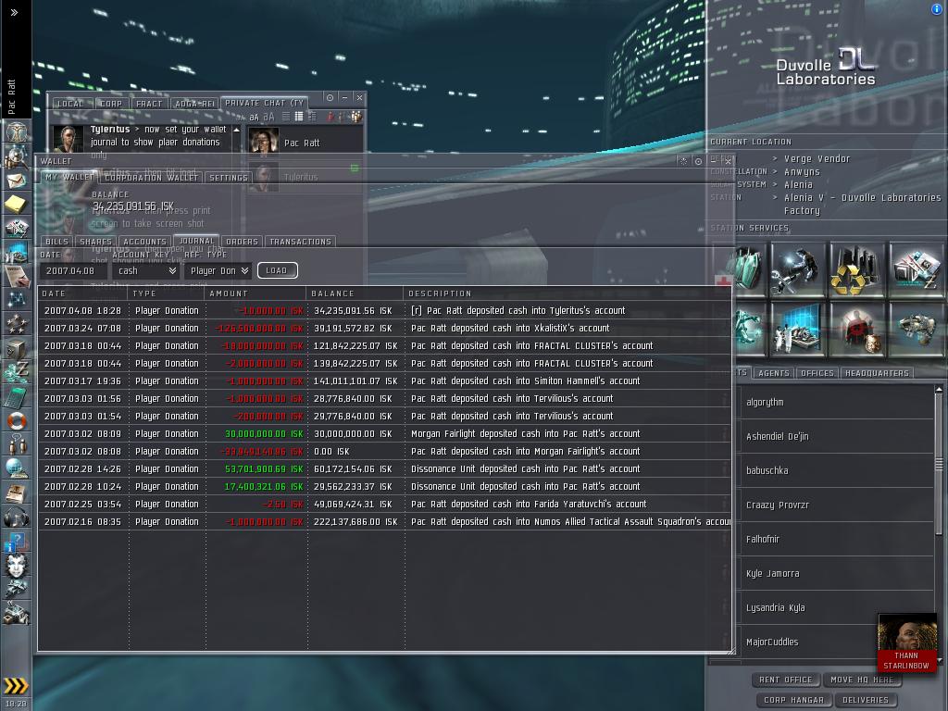The image size is (948, 711).
Task: Open the in-game Browser globe icon
Action: click(x=17, y=468)
